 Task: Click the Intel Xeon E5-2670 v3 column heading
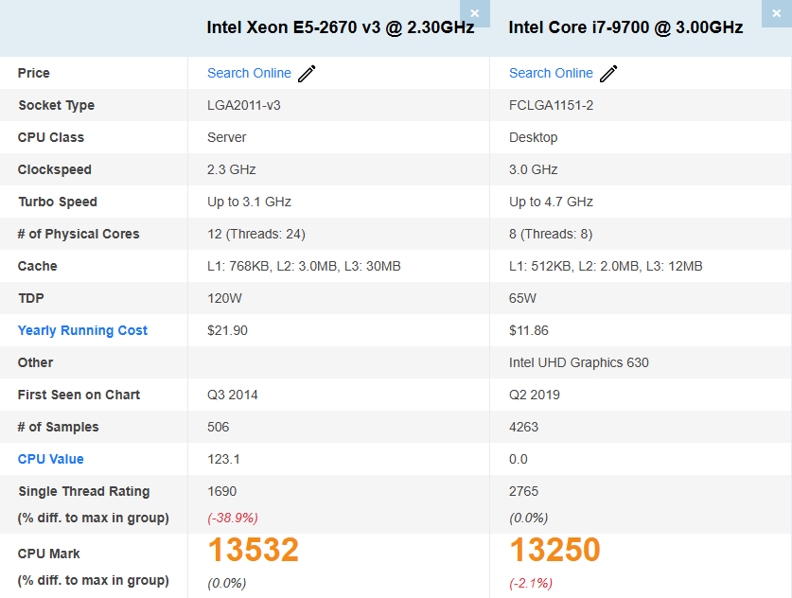341,27
